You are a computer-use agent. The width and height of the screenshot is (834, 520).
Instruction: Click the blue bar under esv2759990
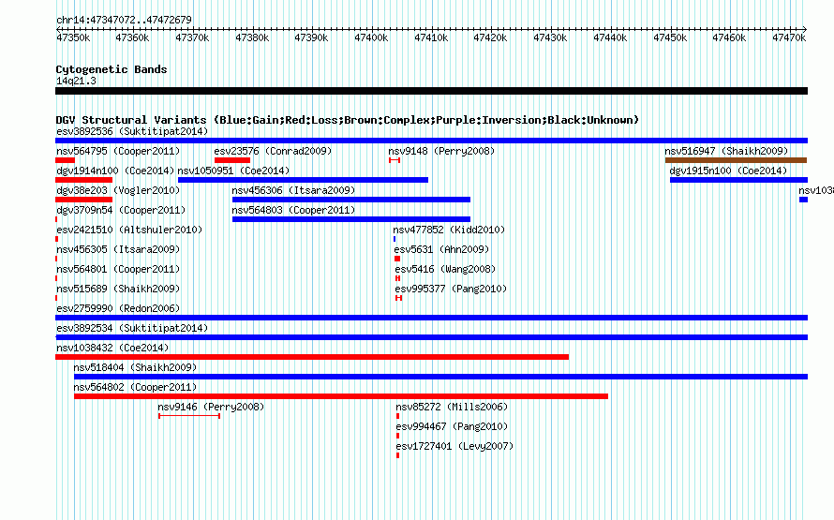(x=431, y=318)
